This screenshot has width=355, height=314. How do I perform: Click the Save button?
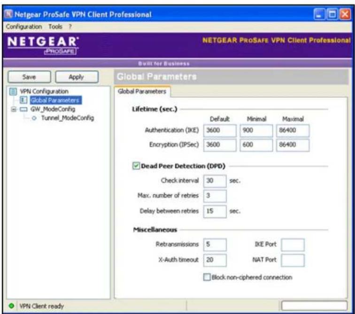tap(29, 77)
